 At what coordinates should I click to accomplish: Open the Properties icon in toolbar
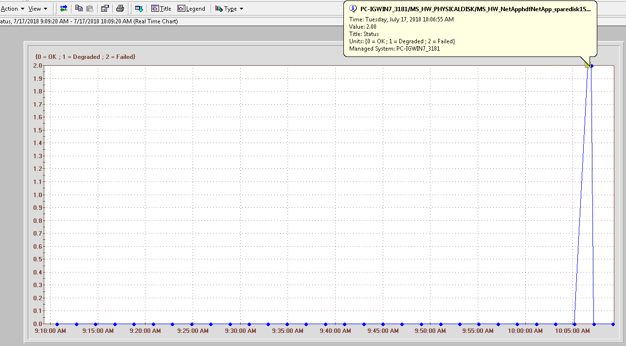(x=105, y=9)
